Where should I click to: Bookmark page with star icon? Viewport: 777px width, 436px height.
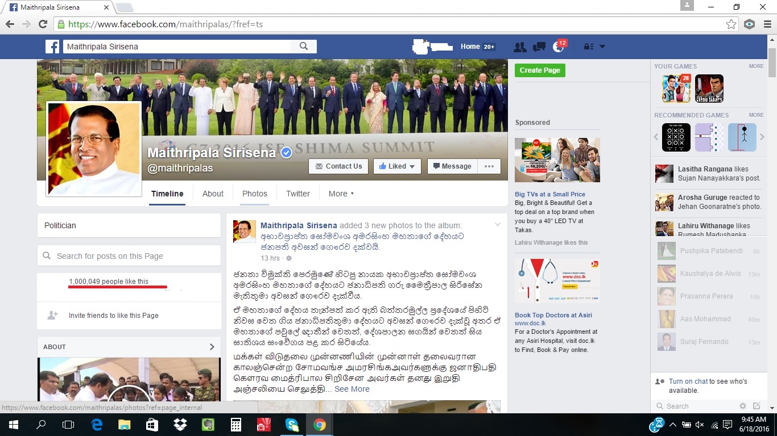731,24
